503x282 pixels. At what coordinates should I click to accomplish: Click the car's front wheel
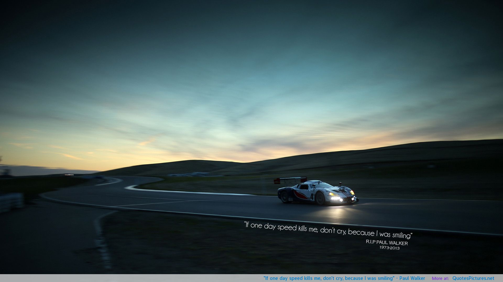tap(320, 199)
